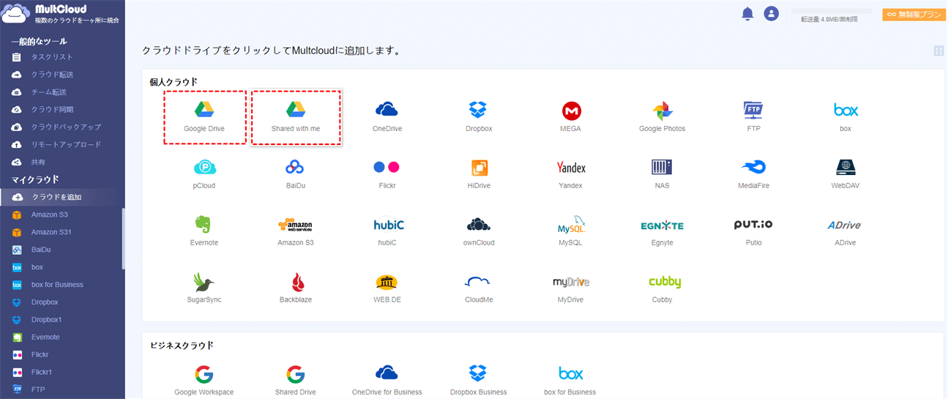948x399 pixels.
Task: Add WebDAV cloud
Action: coord(846,174)
